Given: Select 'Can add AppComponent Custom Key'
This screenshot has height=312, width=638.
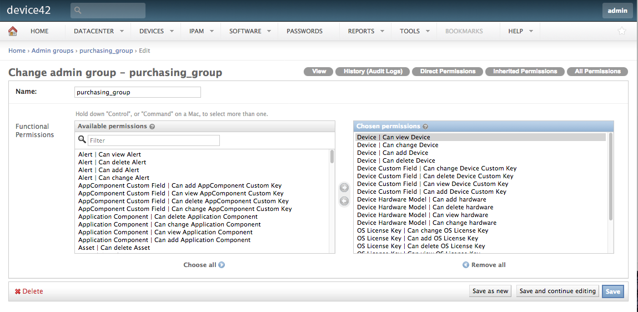Looking at the screenshot, I should (180, 185).
